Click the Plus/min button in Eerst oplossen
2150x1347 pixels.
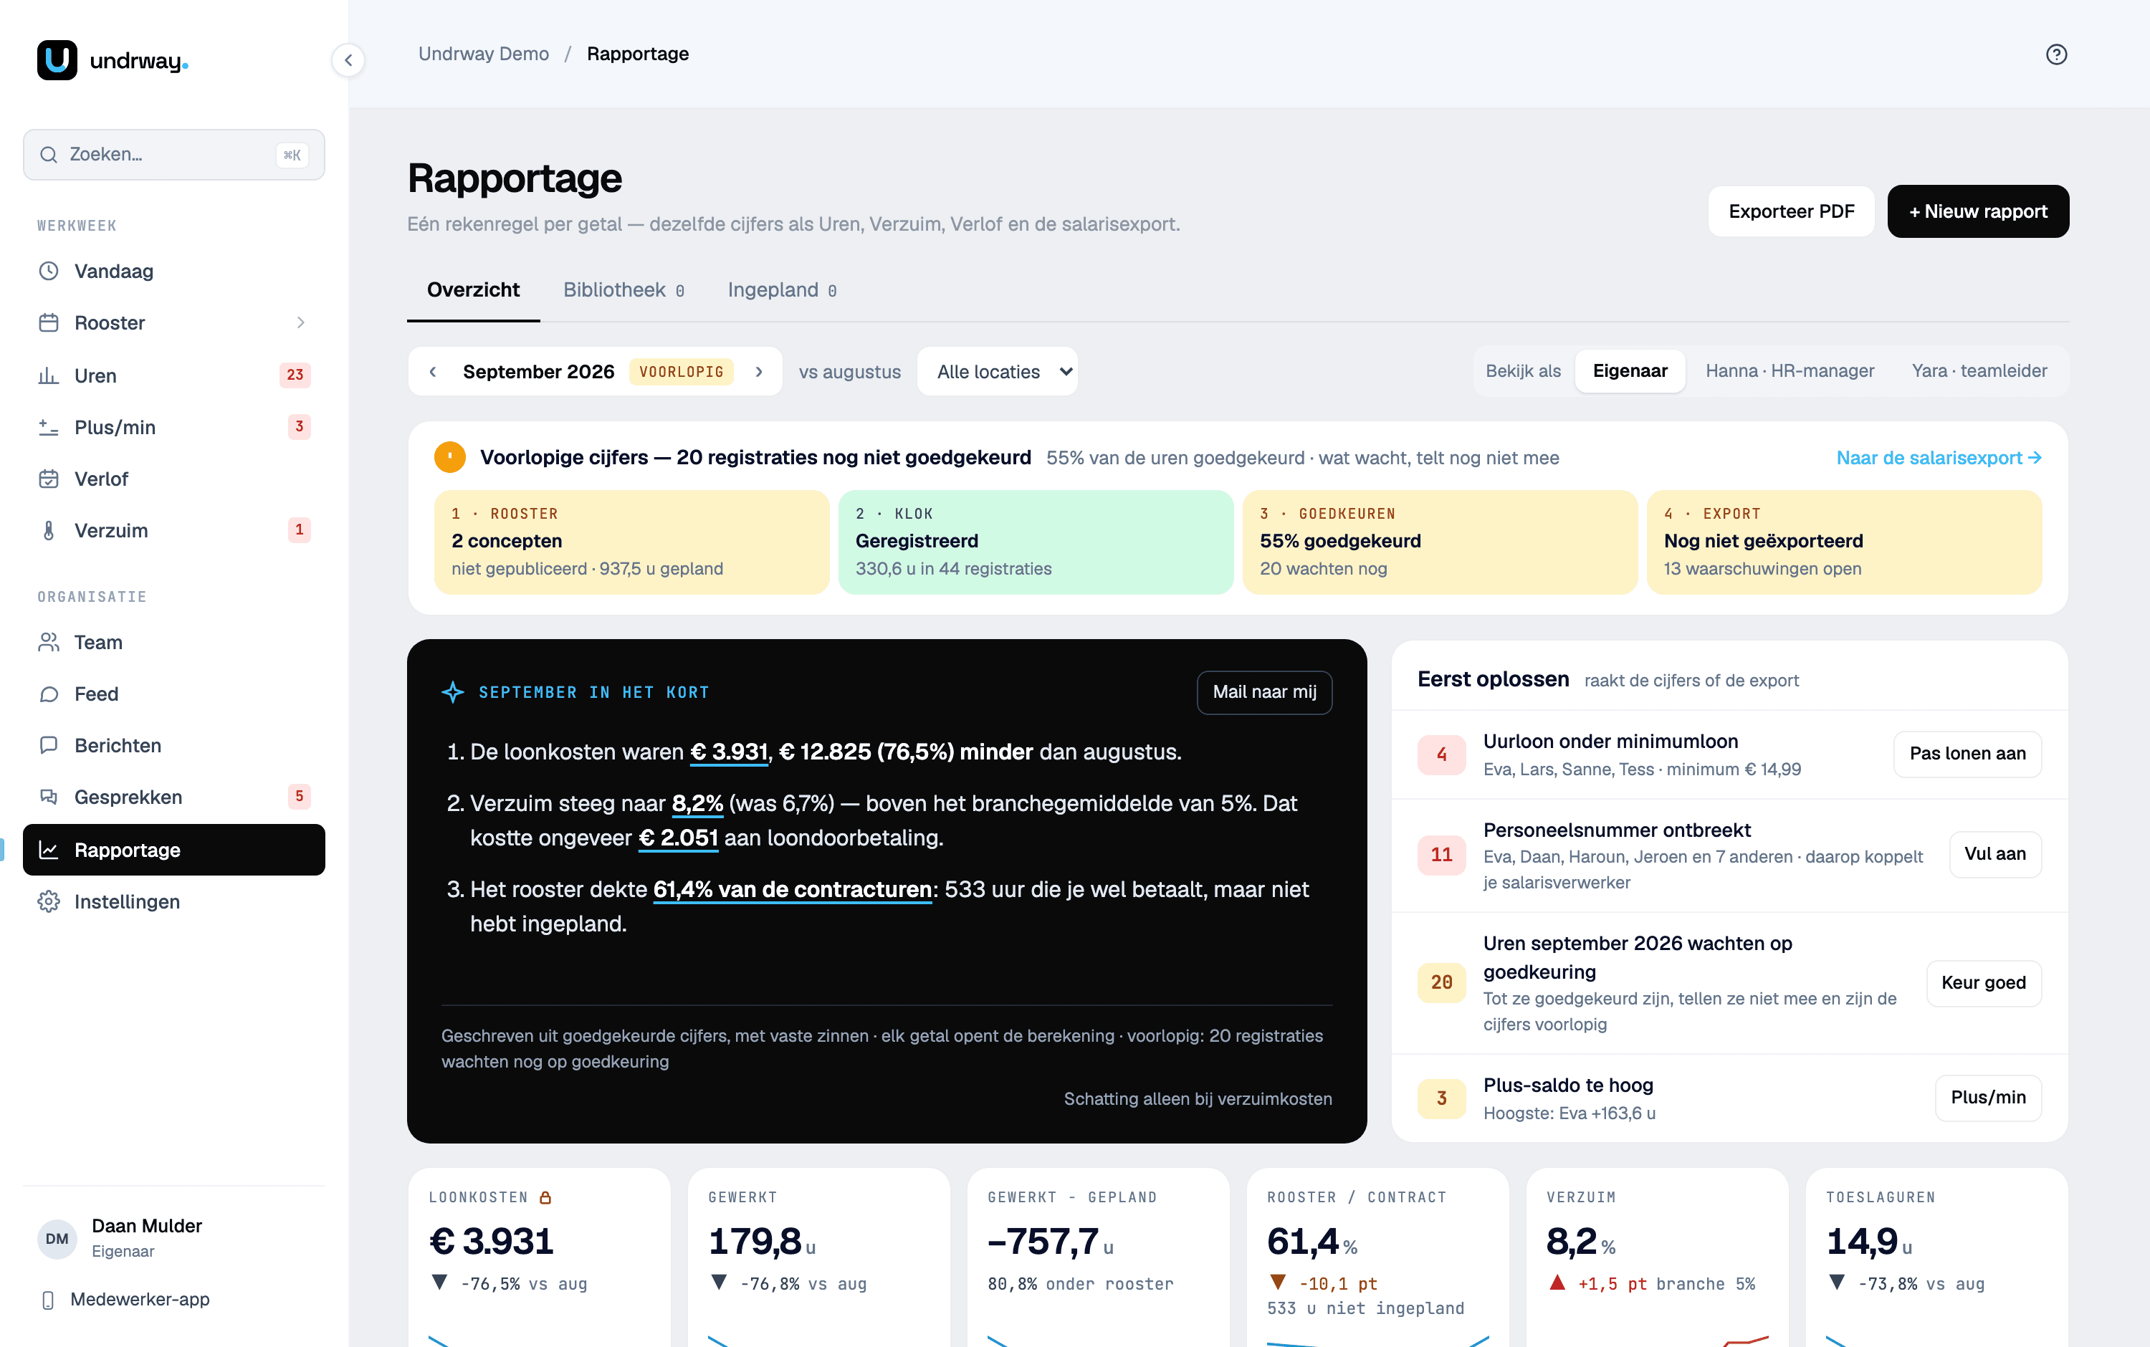[1987, 1098]
